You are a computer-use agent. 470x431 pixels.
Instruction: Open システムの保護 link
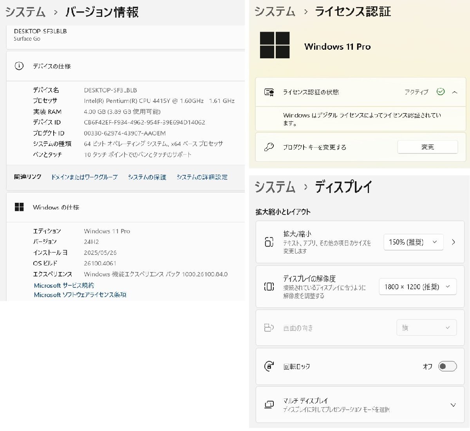point(147,177)
